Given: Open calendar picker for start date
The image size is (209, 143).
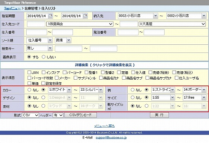Looking at the screenshot, I should click(51, 16).
